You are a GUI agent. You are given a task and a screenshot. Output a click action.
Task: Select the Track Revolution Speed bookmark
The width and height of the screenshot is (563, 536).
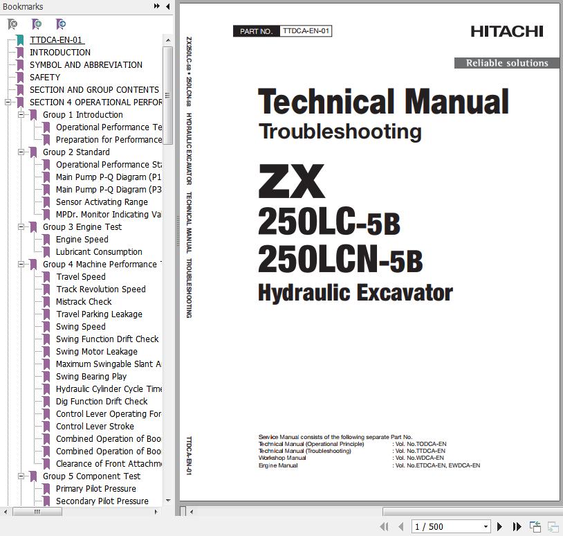click(x=101, y=289)
